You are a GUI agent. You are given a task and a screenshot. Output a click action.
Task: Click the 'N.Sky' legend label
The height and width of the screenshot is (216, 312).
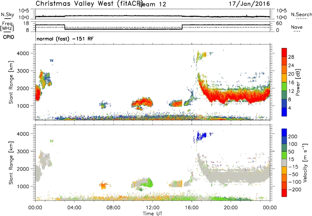pos(7,14)
